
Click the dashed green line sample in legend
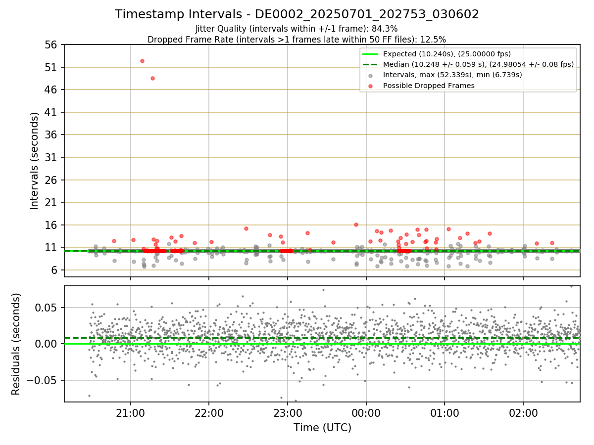pos(371,64)
